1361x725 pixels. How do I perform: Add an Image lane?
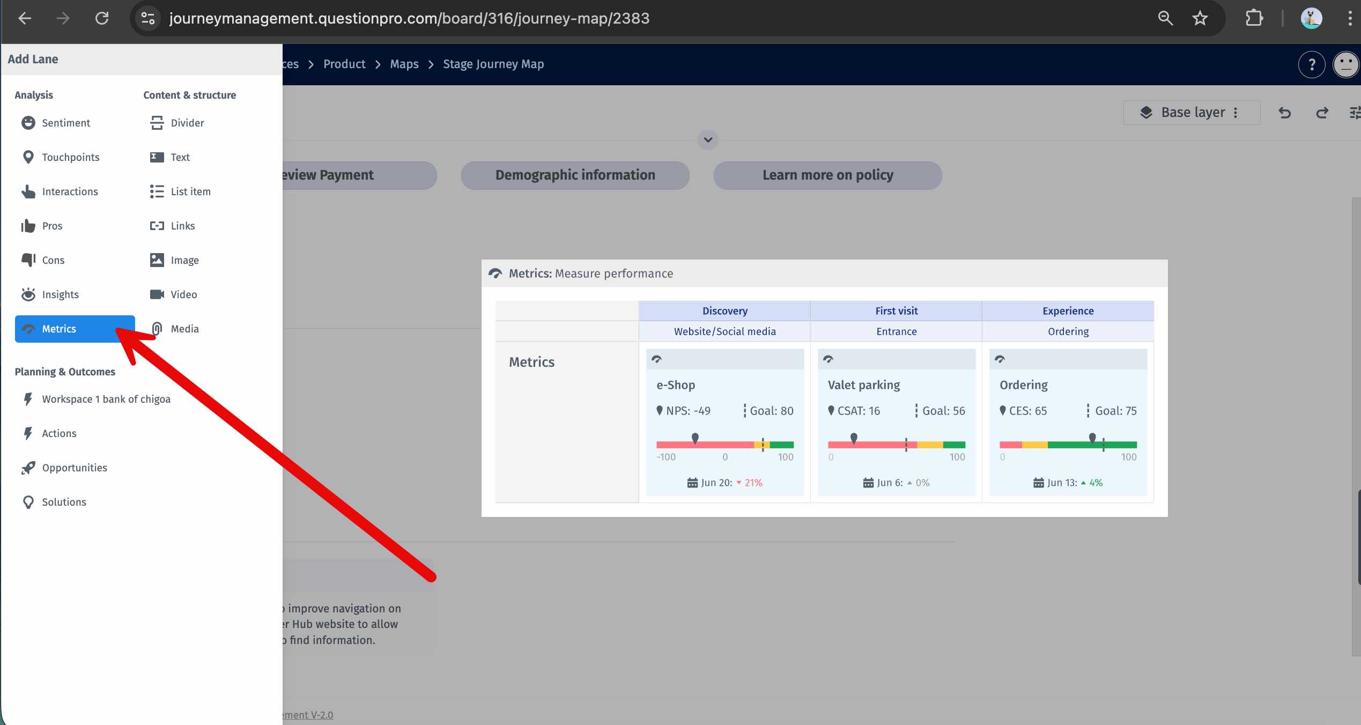(184, 260)
